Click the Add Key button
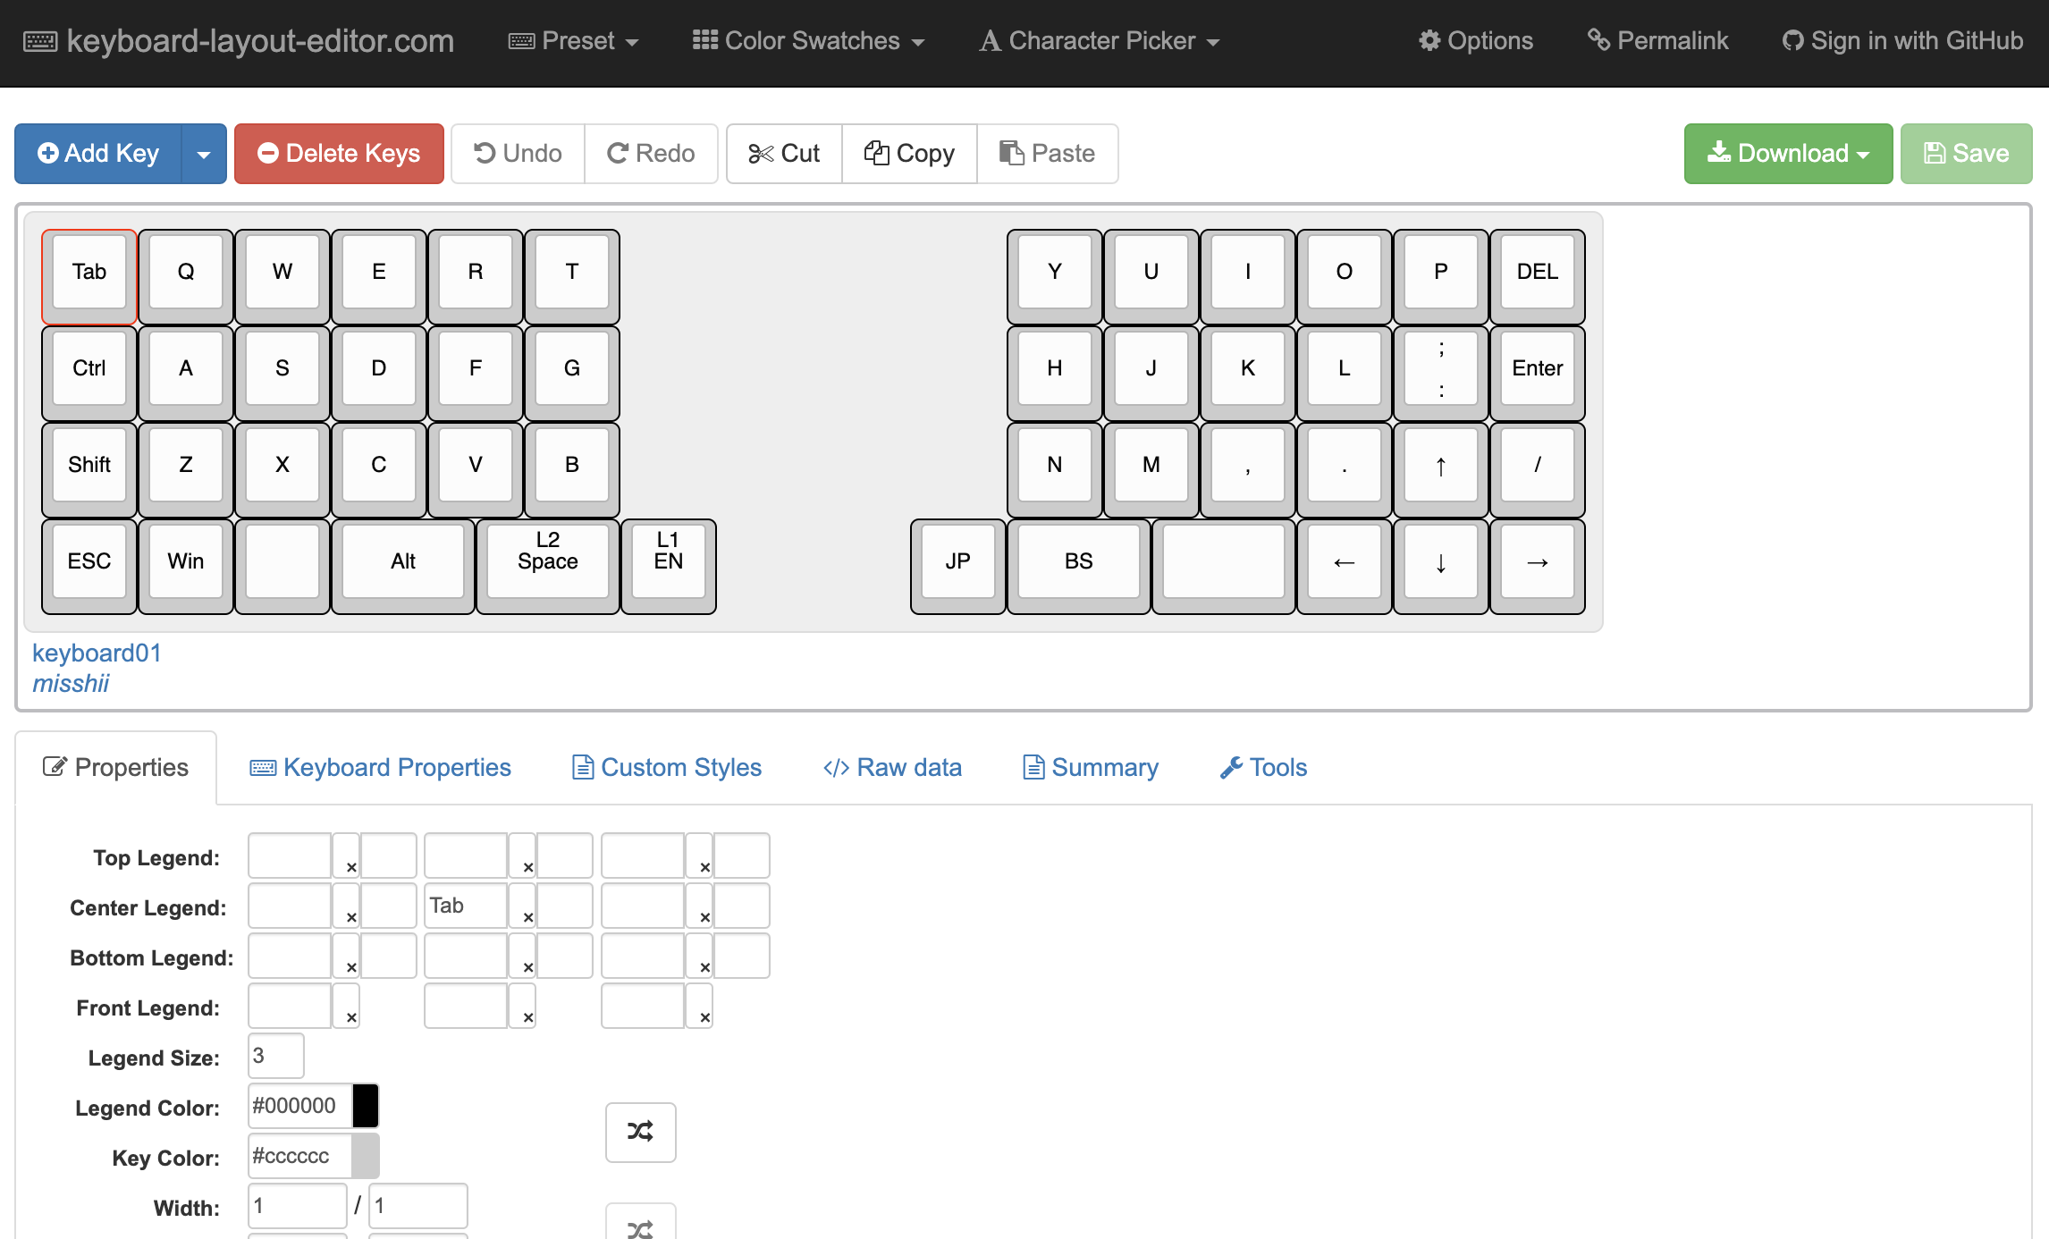Screen dimensions: 2049x1239 (98, 154)
